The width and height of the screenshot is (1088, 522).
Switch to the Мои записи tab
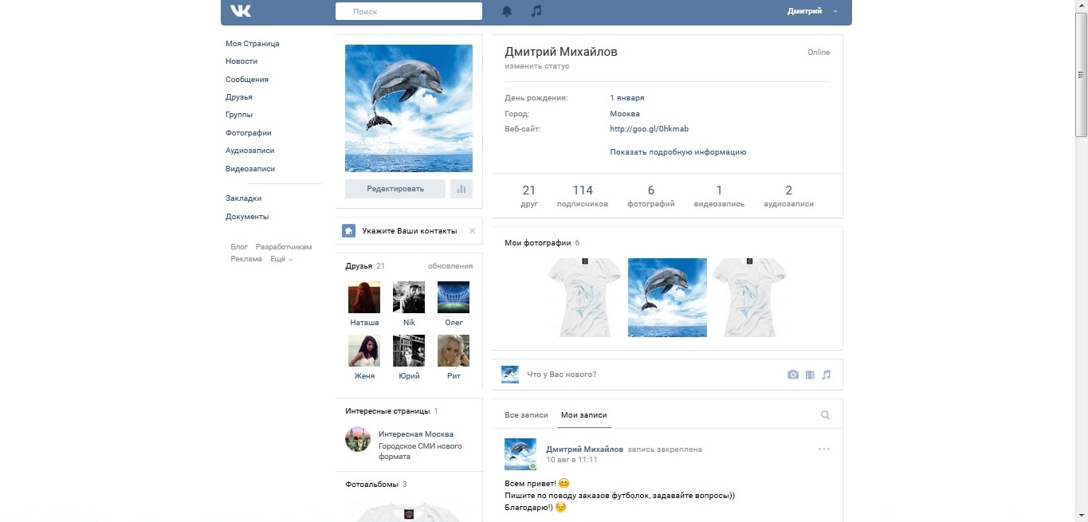pos(585,414)
